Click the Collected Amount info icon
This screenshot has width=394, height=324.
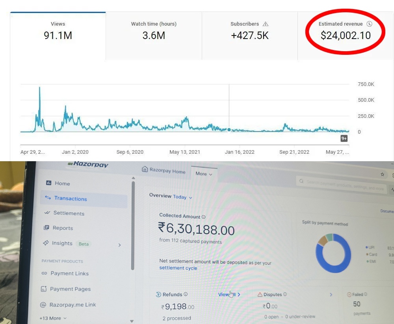(204, 217)
